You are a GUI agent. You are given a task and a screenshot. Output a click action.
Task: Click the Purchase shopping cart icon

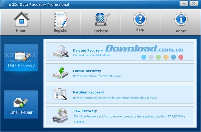click(x=102, y=19)
